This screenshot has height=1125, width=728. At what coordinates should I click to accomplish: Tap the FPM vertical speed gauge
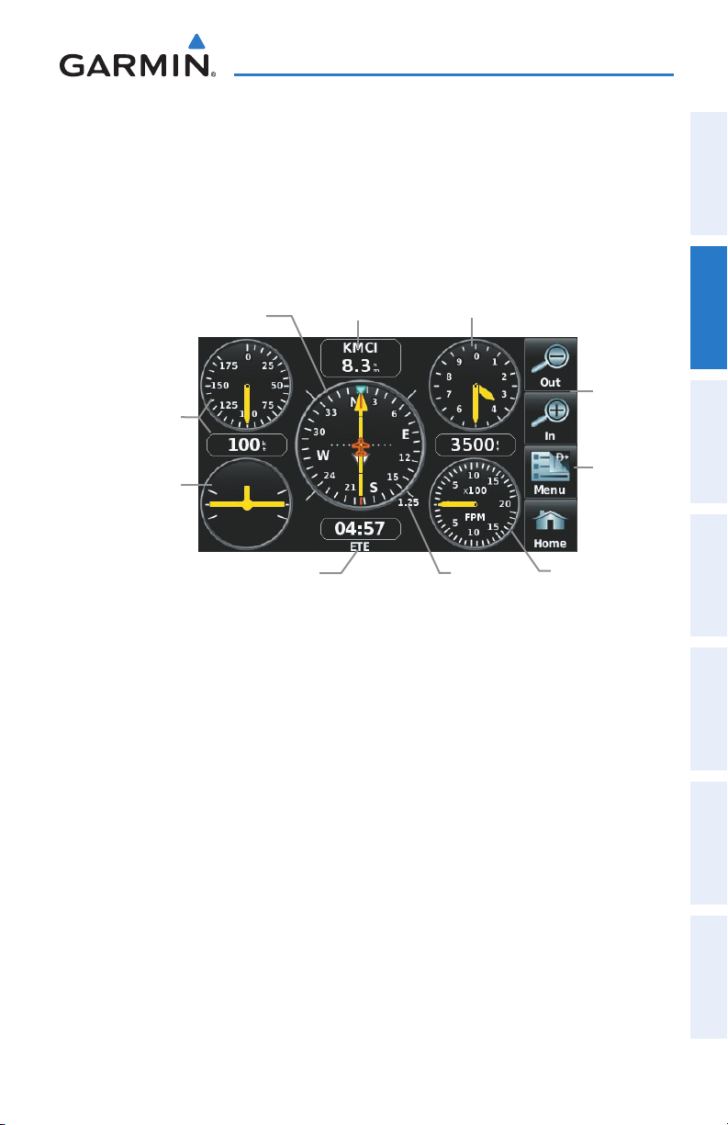click(x=475, y=504)
